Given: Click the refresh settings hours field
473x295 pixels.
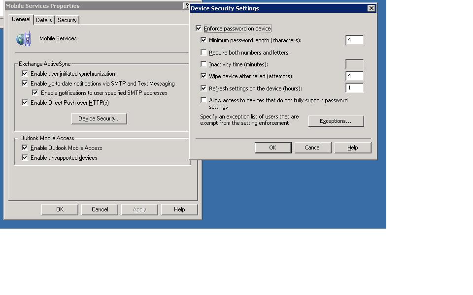Looking at the screenshot, I should pos(354,88).
